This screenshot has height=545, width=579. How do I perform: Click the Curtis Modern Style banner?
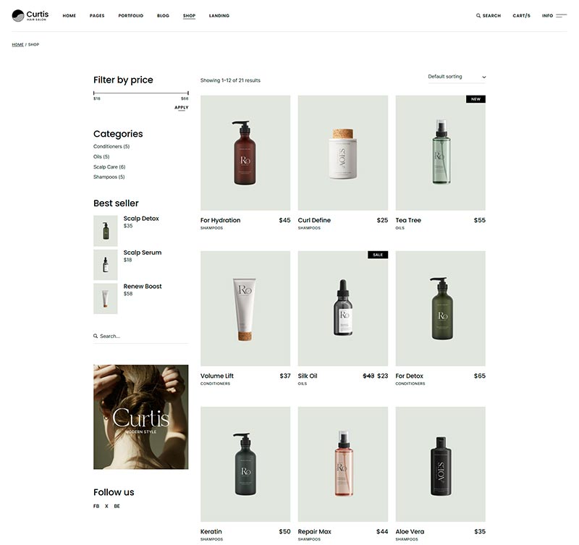140,417
